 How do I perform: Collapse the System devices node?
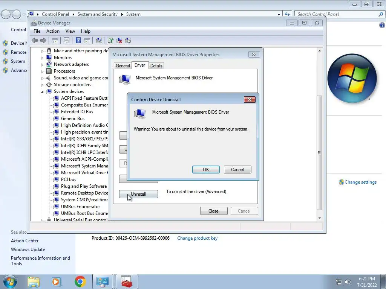42,92
